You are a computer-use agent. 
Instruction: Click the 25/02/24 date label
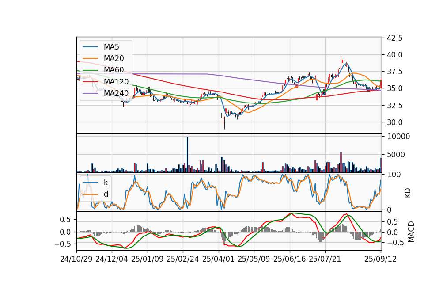[x=183, y=259]
